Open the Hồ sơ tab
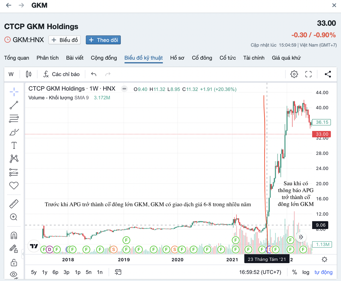The image size is (341, 281). (177, 58)
